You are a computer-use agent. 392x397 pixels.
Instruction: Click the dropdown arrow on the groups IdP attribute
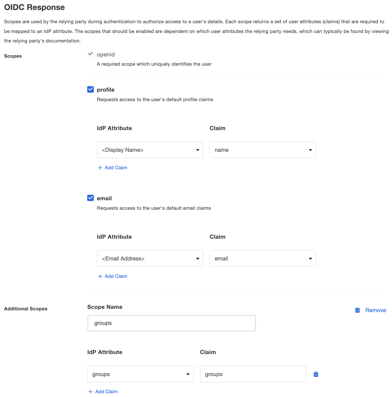point(188,374)
